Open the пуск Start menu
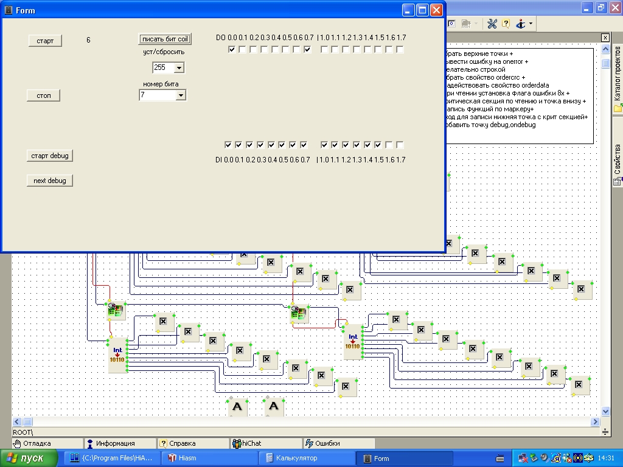 tap(29, 458)
